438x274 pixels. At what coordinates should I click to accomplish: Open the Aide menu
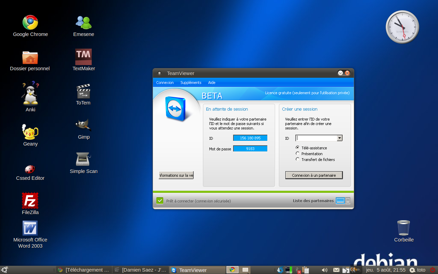(x=212, y=83)
